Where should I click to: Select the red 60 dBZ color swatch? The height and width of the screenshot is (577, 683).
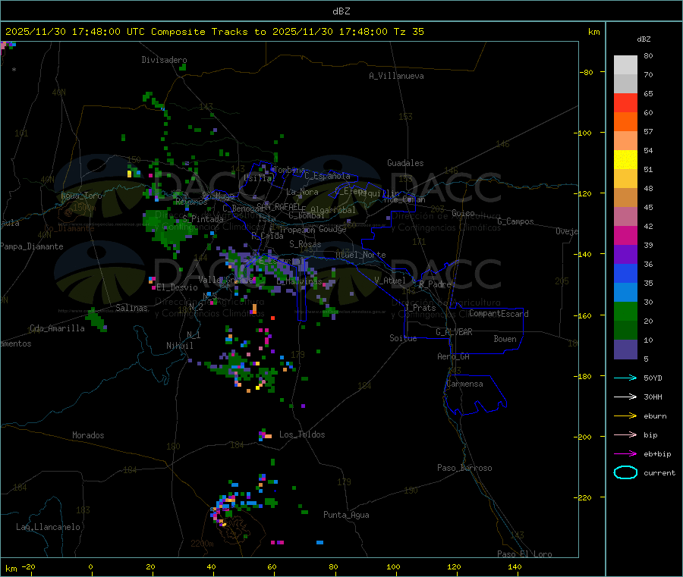click(x=625, y=102)
